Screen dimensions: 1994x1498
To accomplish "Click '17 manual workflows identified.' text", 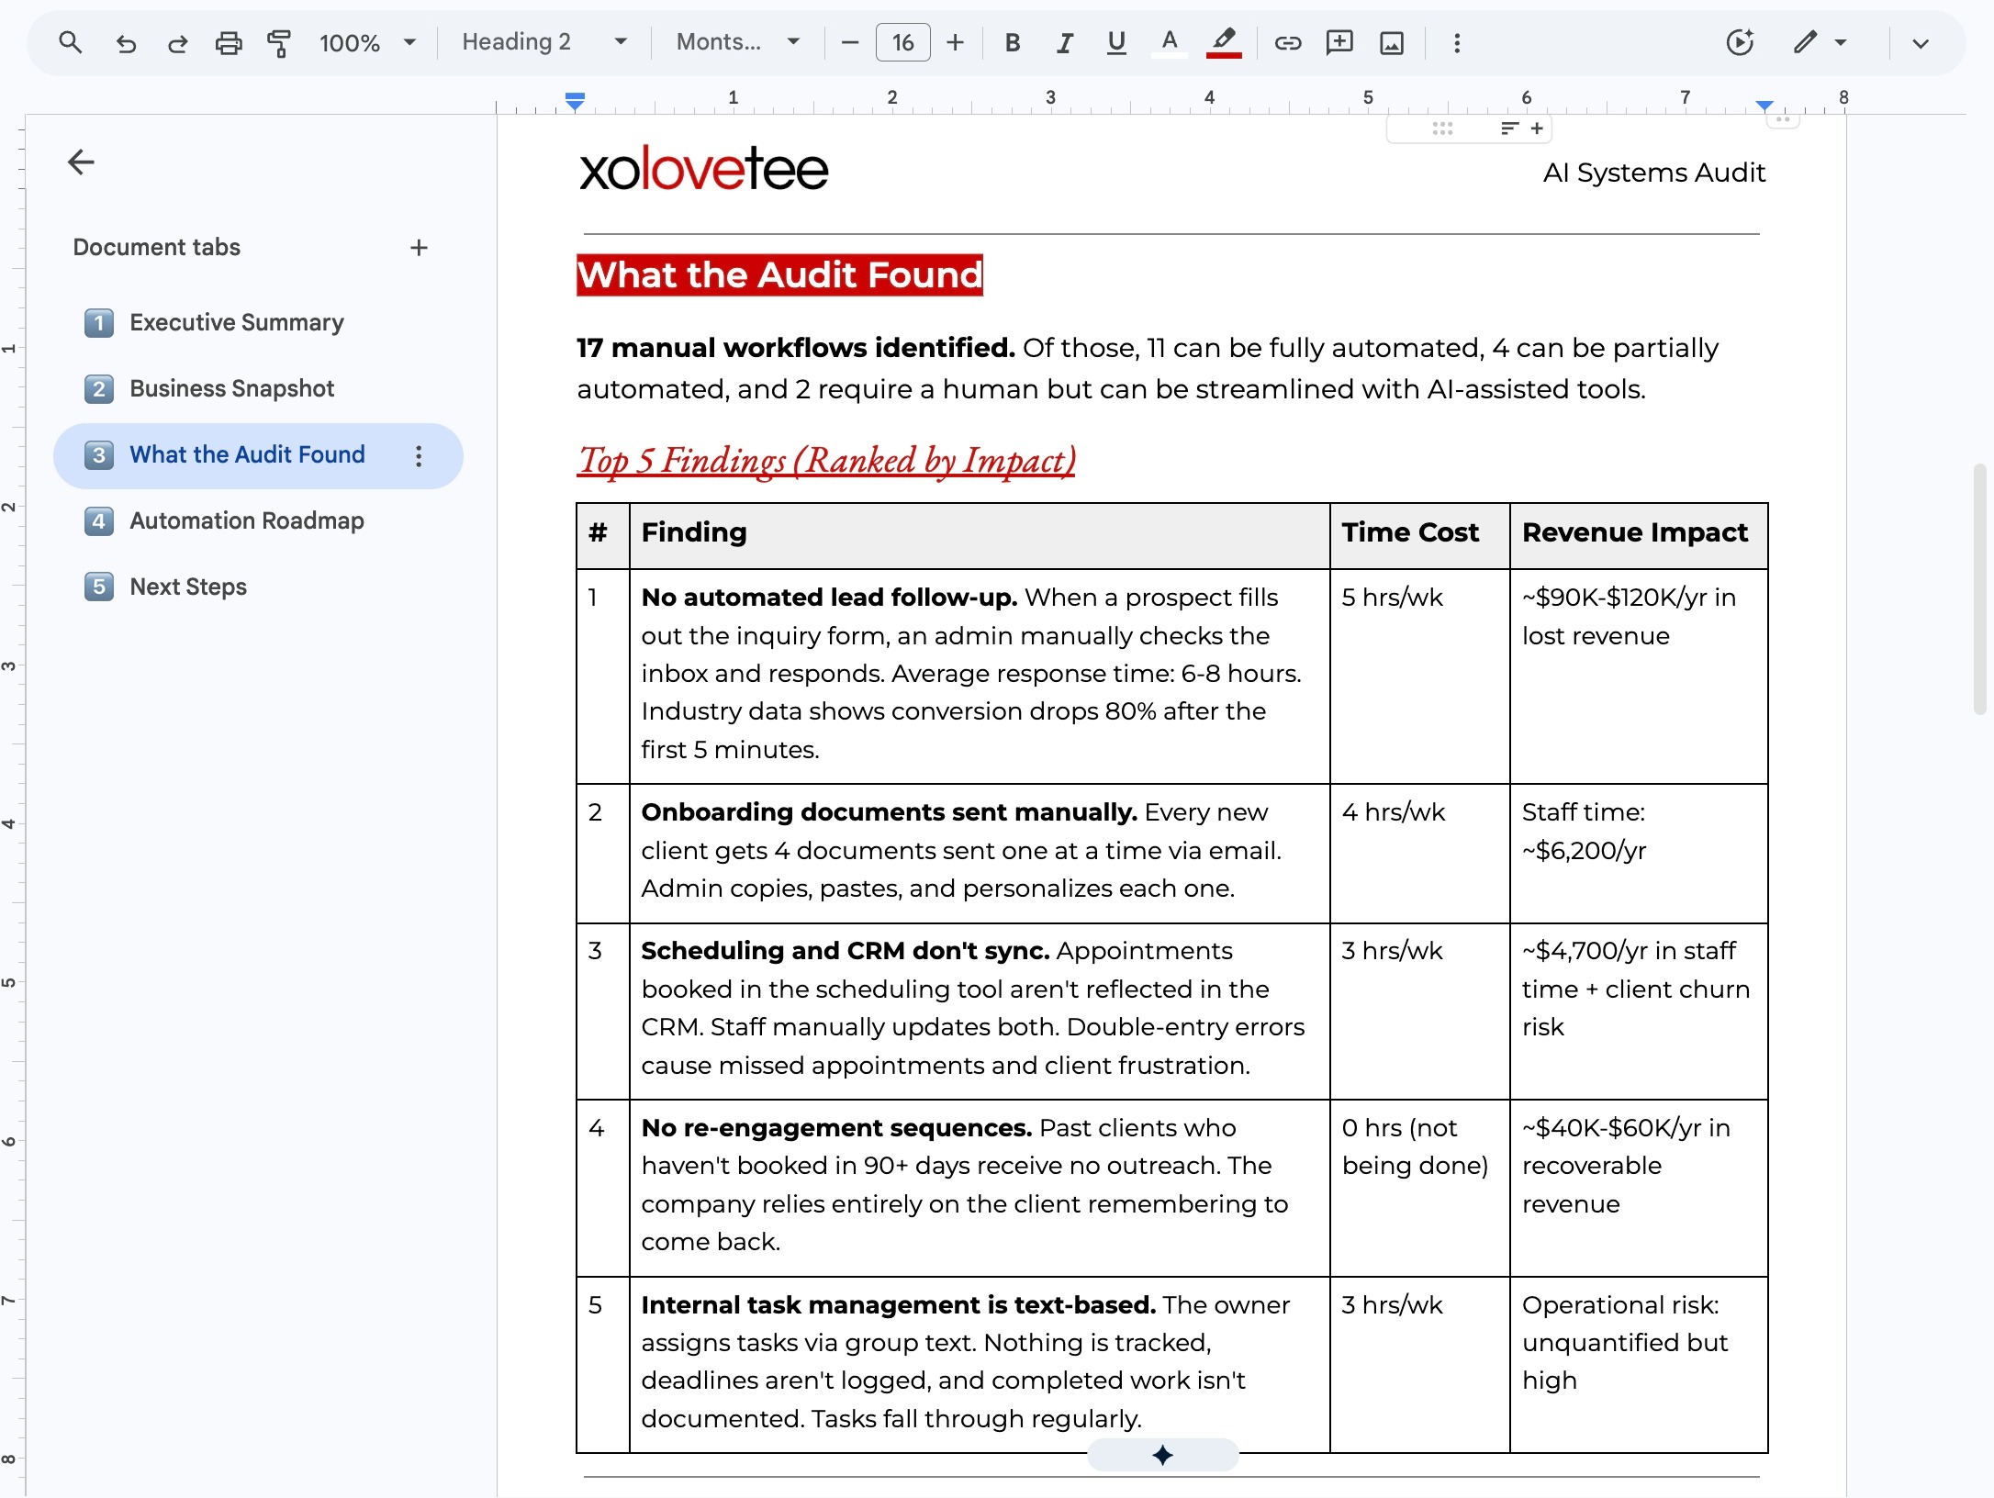I will click(x=795, y=349).
